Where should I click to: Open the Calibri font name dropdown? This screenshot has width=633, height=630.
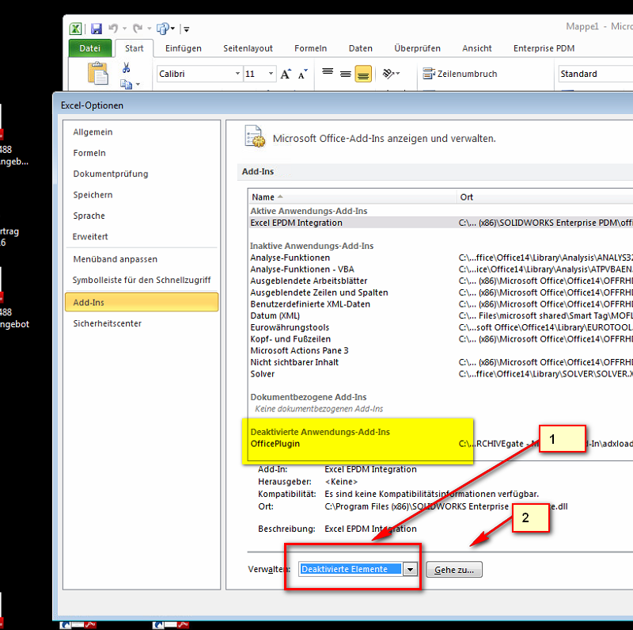pos(238,74)
